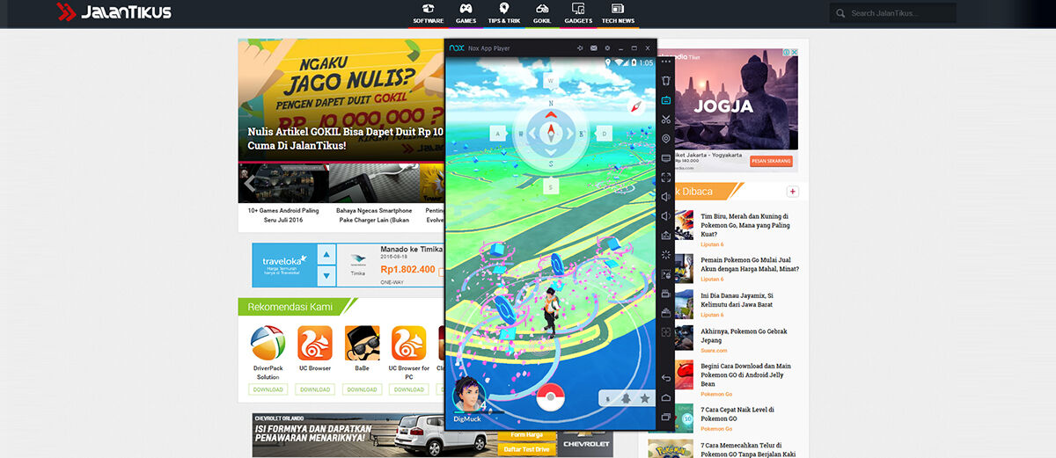
Task: Click the Nox scissors screenshot icon
Action: click(x=666, y=120)
